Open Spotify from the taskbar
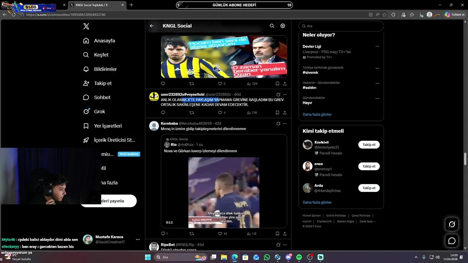 tap(299, 257)
